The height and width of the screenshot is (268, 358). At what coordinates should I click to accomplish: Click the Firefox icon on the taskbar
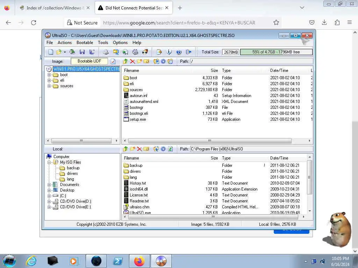point(139,261)
